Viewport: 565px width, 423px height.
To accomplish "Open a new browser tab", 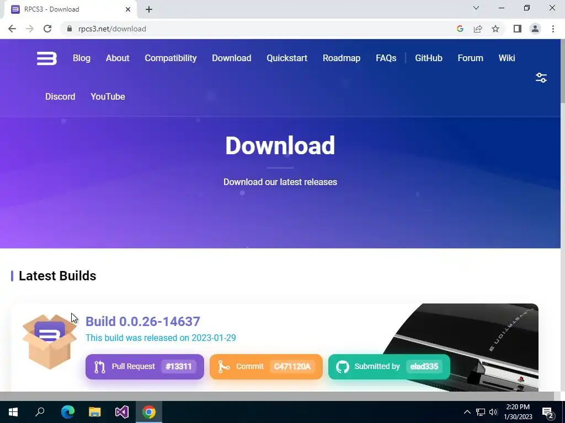I will tap(149, 9).
